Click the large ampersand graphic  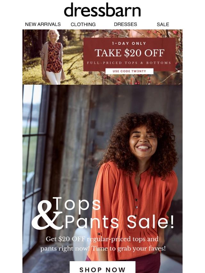pos(47,215)
